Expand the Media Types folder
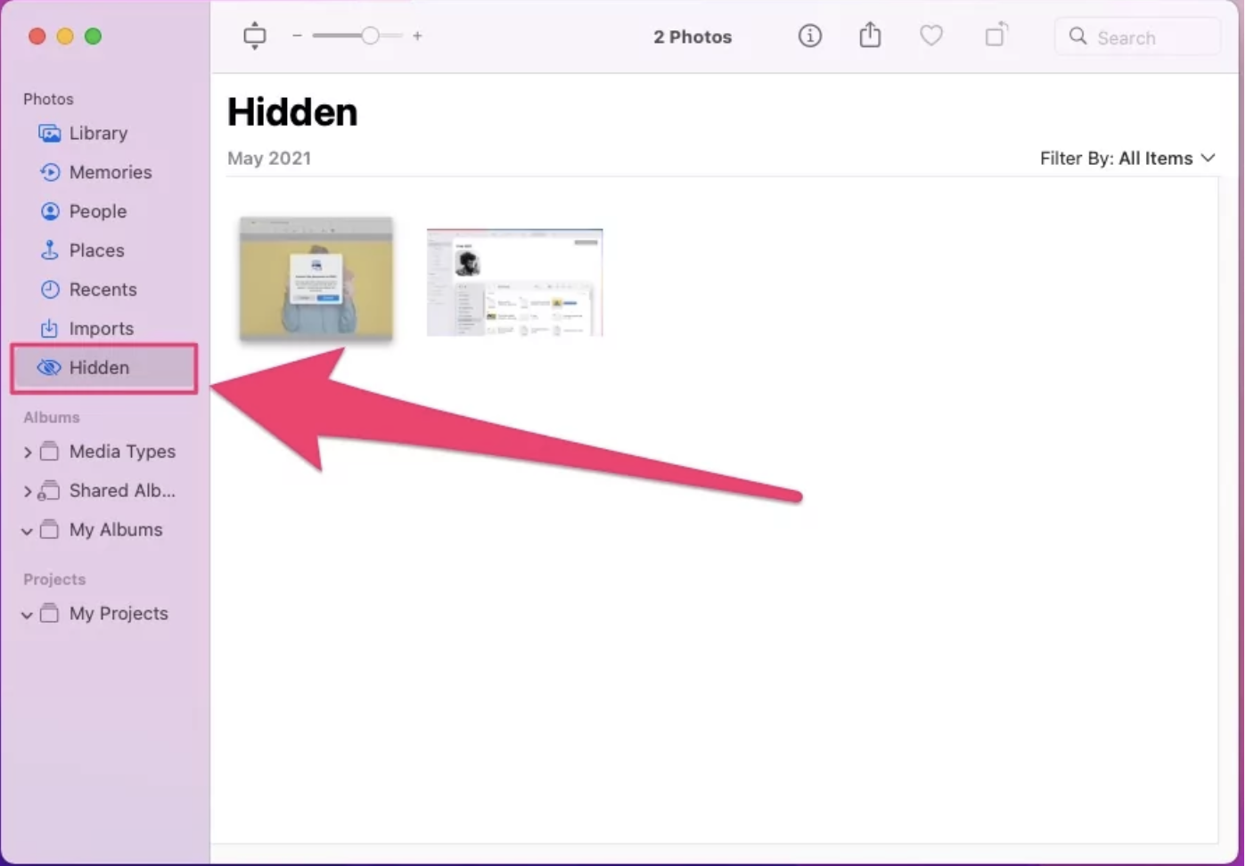The image size is (1246, 866). (x=28, y=453)
